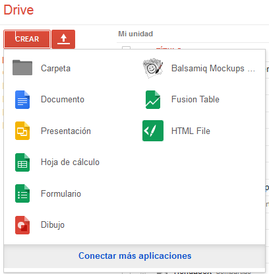Click the red Dibujo drawing icon
269x274 pixels.
(22, 225)
